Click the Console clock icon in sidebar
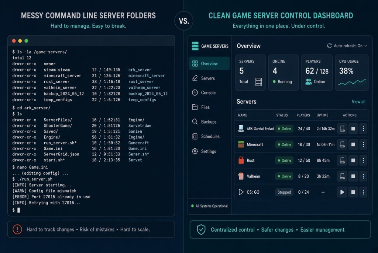The height and width of the screenshot is (253, 378). (x=195, y=92)
